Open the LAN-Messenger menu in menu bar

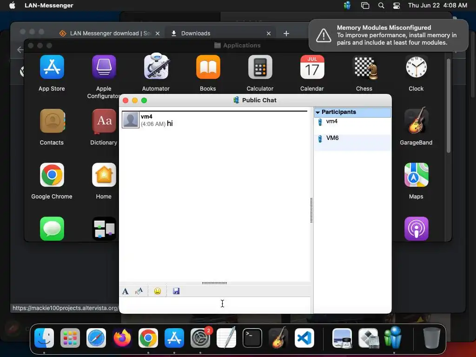tap(49, 5)
